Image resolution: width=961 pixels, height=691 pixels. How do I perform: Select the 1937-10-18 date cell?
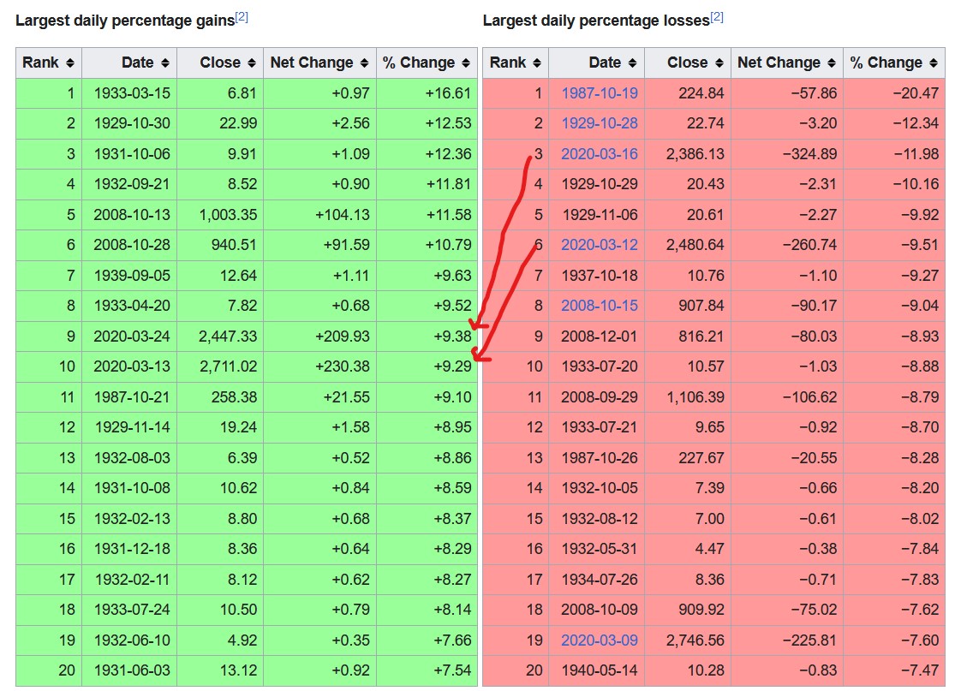[596, 276]
